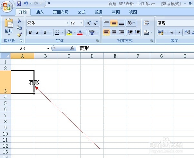Screen dimensions: 194x158
Task: Decrease font size with small A
Action: pyautogui.click(x=95, y=23)
